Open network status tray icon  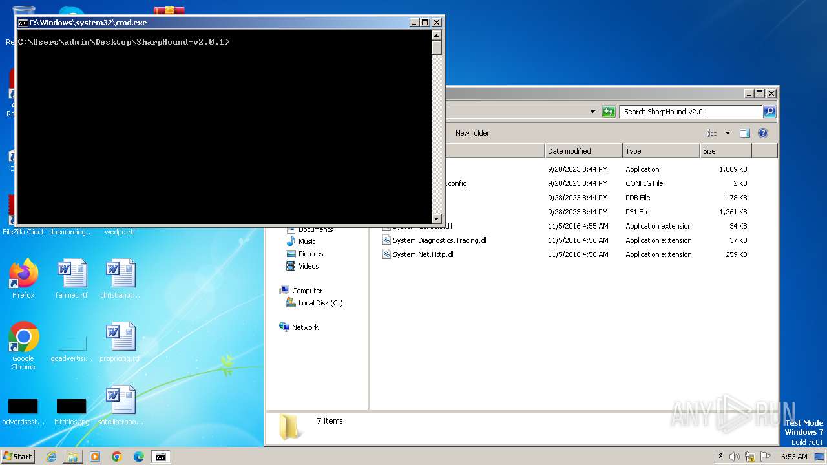tap(750, 457)
